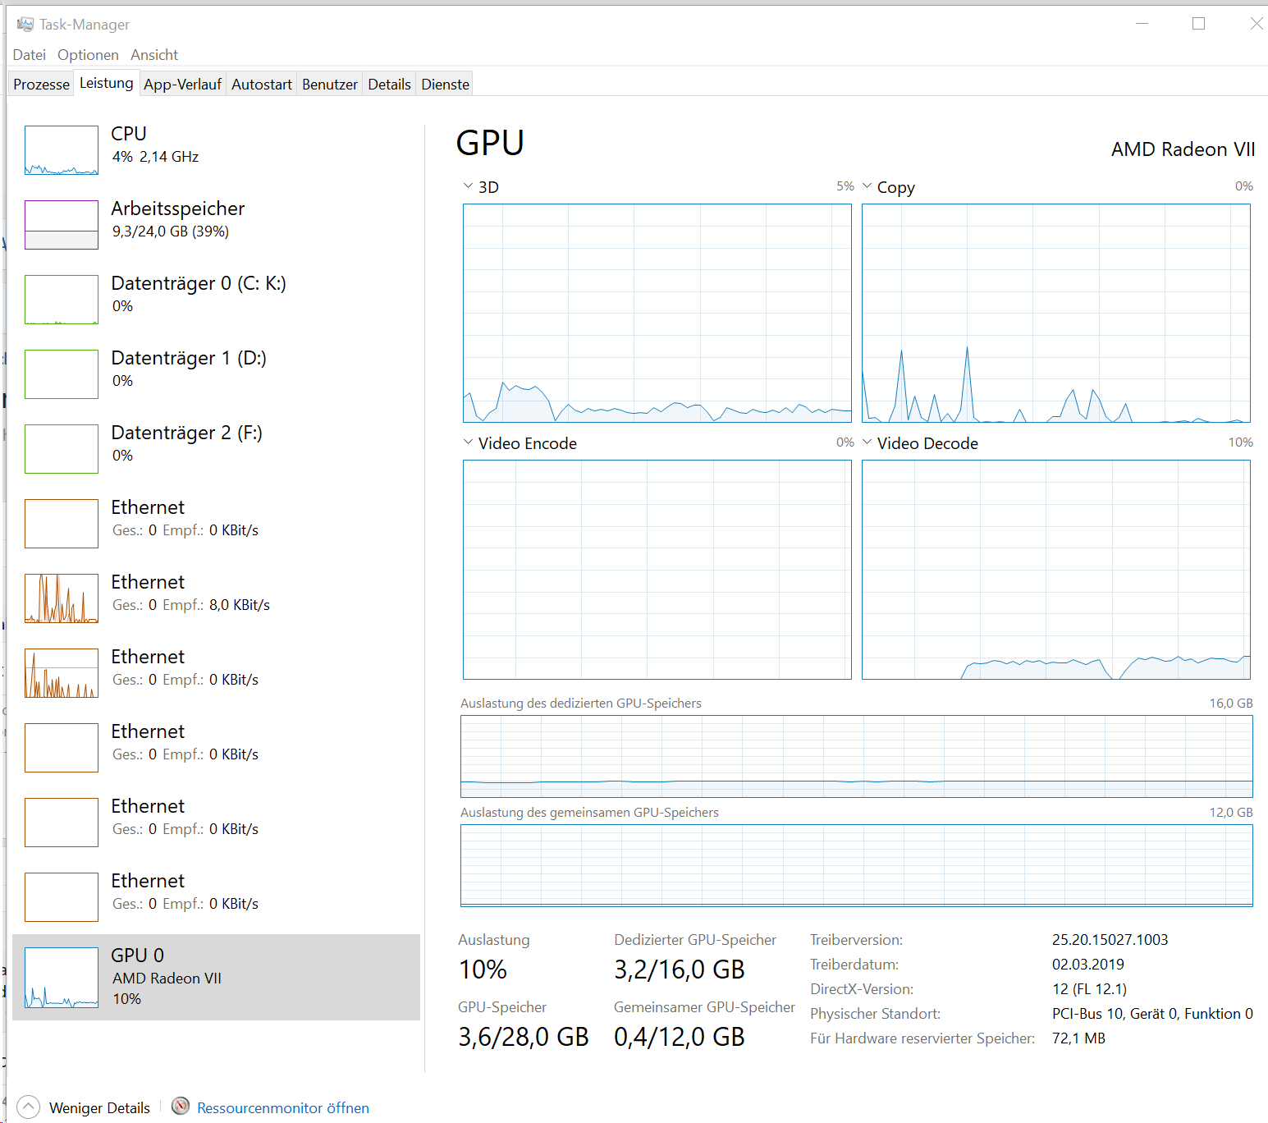
Task: Click 'PCI-Bus 10, Gerät 0, Funktion 0'
Action: tap(1152, 1014)
